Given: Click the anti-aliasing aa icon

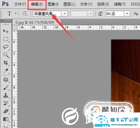Looking at the screenshot, I should (x=136, y=14).
